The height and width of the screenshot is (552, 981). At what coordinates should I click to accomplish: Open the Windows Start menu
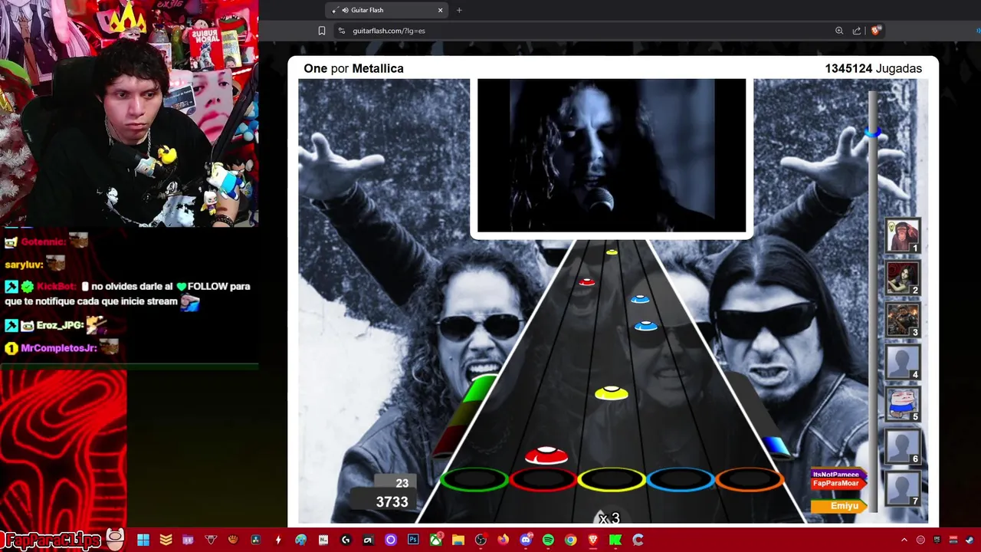(143, 540)
